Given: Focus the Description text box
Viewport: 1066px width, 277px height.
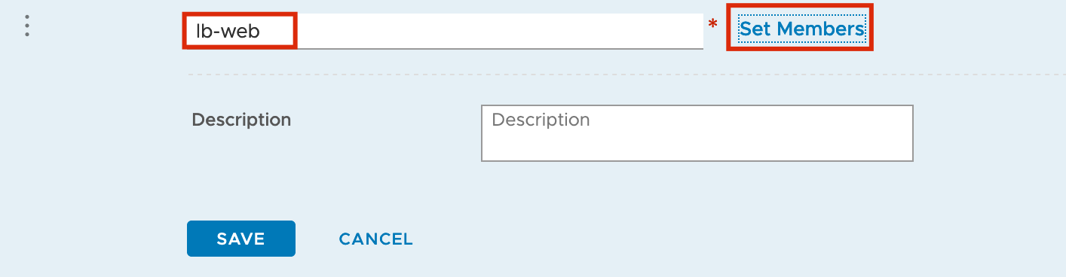Looking at the screenshot, I should click(697, 133).
